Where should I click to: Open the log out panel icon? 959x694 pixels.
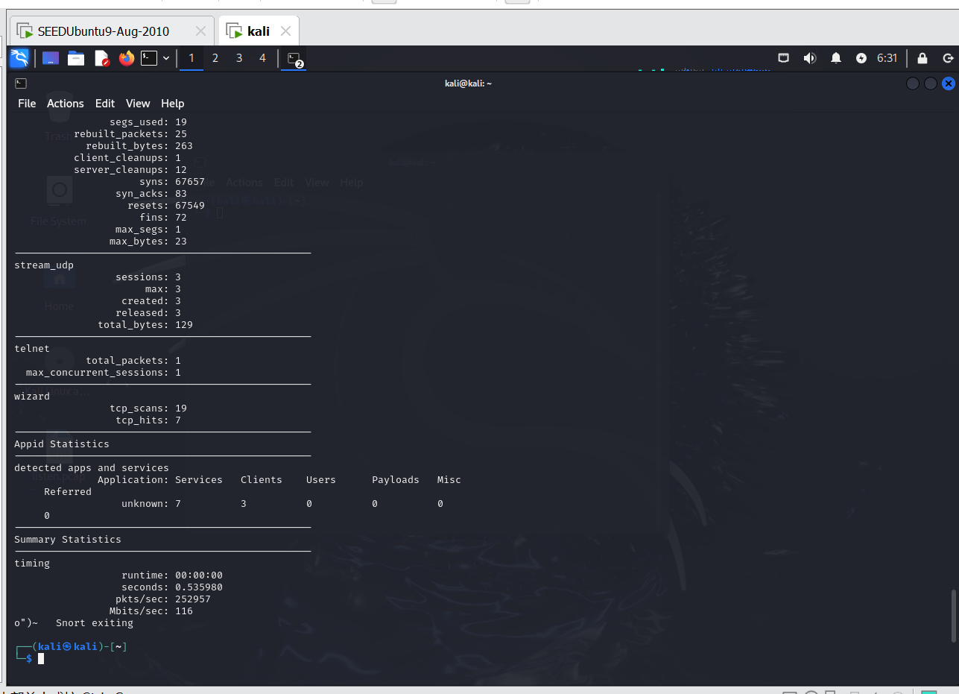click(948, 58)
